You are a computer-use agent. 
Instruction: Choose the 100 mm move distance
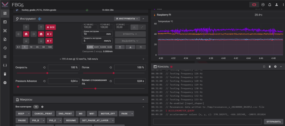point(50,47)
